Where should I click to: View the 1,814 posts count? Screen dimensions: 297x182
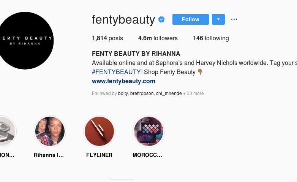(x=107, y=38)
